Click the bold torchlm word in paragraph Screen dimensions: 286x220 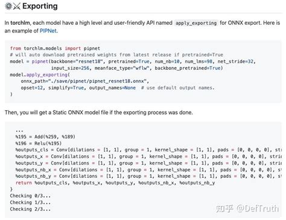tap(20, 23)
